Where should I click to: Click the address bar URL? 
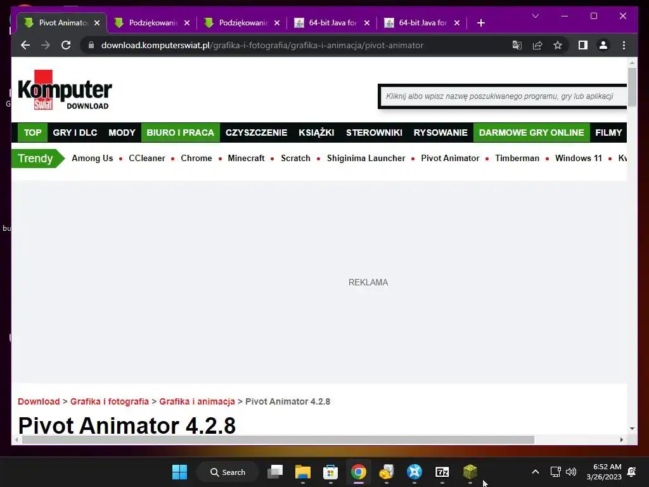tap(262, 45)
